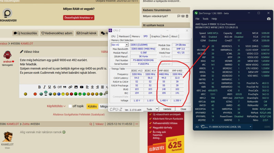The width and height of the screenshot is (274, 153).
Task: Click Új hozzászólás button
Action: pyautogui.click(x=25, y=33)
